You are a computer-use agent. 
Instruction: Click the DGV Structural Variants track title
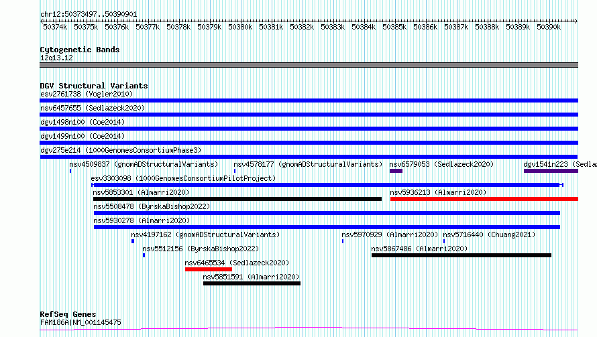click(x=94, y=86)
